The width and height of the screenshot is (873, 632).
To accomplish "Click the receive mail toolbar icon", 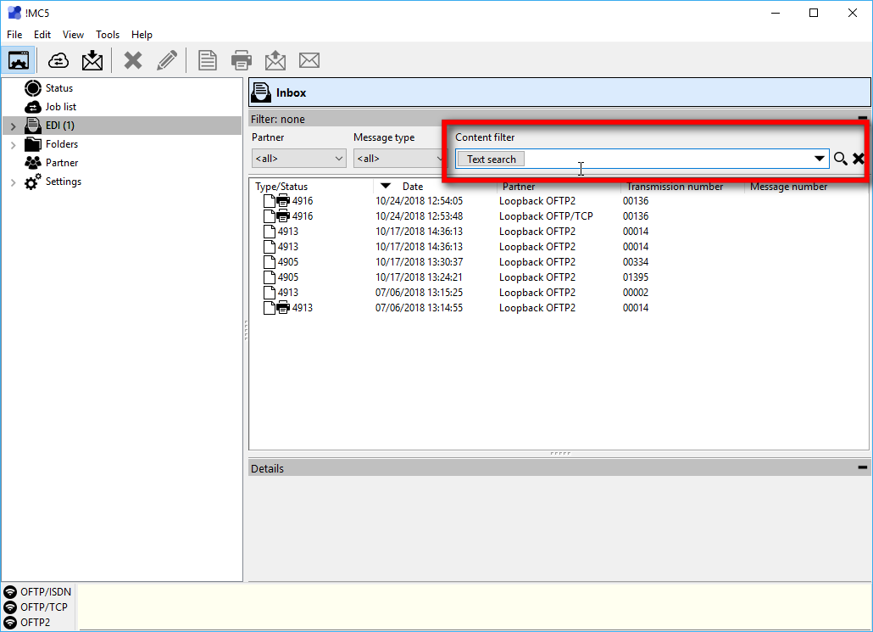I will tap(92, 60).
